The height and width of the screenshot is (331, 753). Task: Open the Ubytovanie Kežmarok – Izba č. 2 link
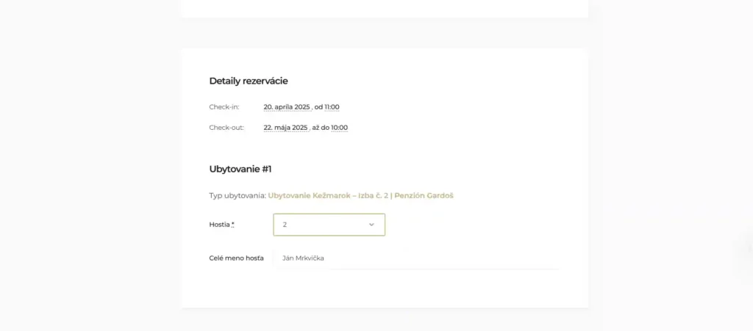[x=360, y=195]
